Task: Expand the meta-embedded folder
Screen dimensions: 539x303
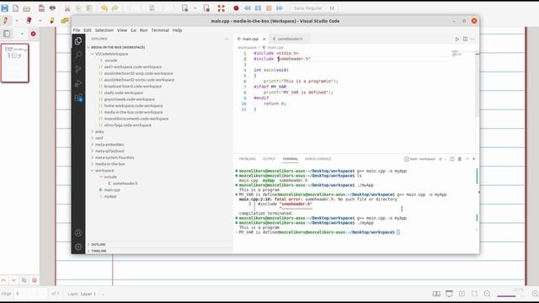Action: tap(109, 145)
